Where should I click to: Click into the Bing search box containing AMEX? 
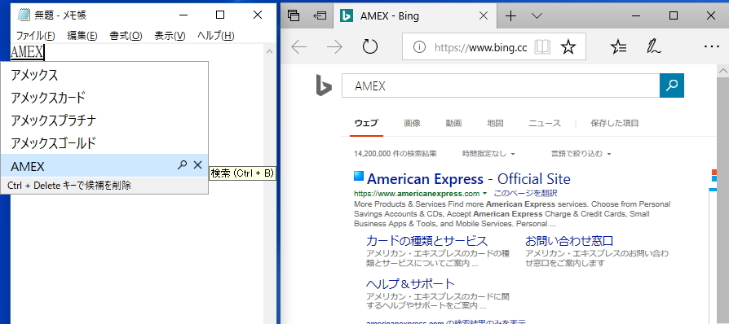500,85
